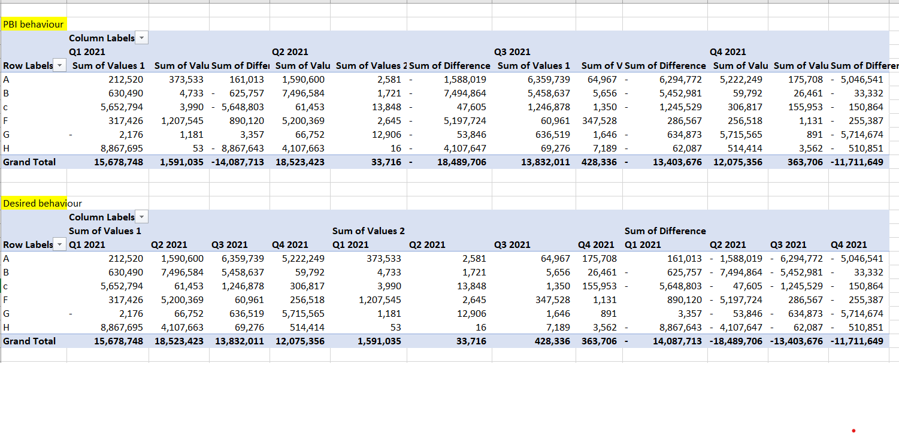
Task: Select total 15,678,748 in Desired behaviour pivot
Action: [x=119, y=341]
